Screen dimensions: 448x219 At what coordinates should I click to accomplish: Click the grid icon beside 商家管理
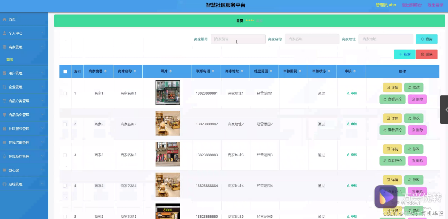click(4, 47)
